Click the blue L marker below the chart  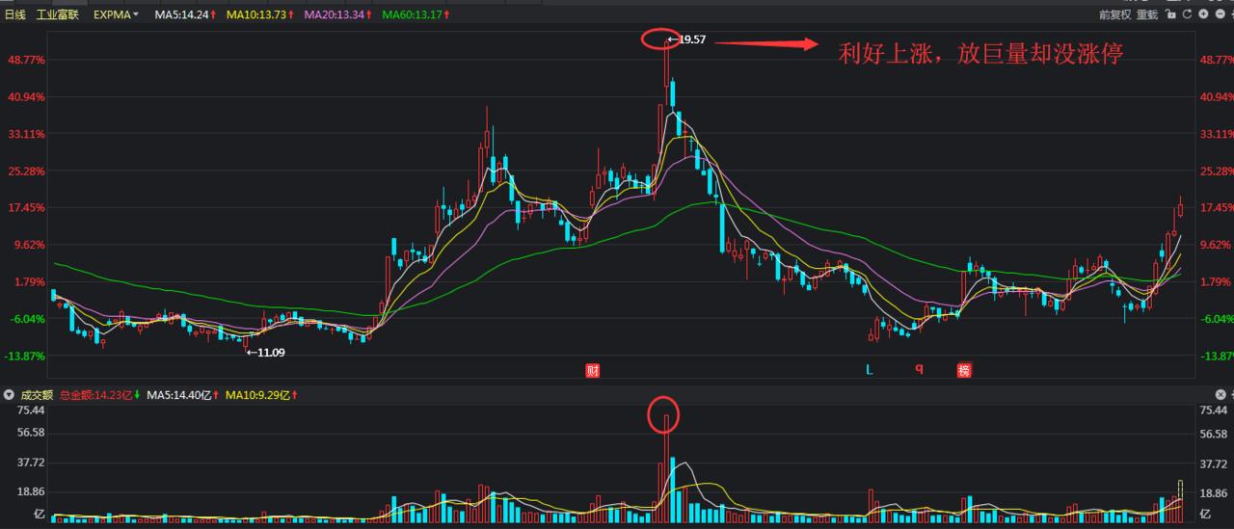[869, 369]
